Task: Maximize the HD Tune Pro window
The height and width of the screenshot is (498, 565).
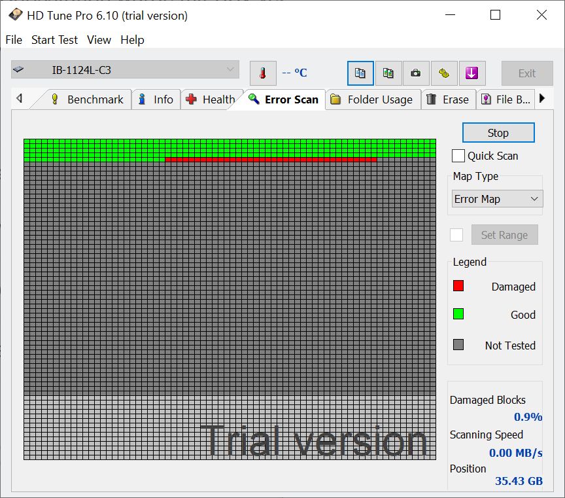Action: pyautogui.click(x=496, y=15)
